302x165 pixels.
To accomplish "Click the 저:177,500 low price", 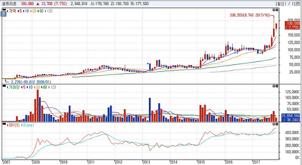I will click(x=139, y=4).
